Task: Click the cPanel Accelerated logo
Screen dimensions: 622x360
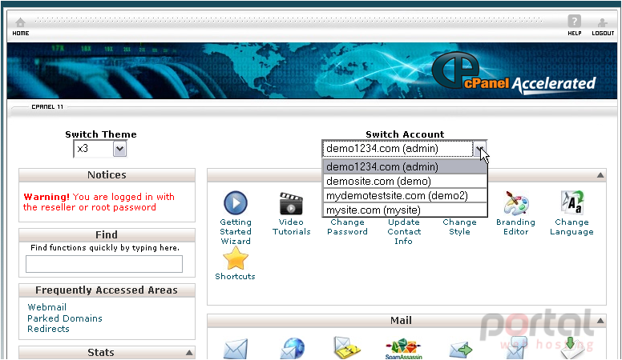Action: (514, 74)
